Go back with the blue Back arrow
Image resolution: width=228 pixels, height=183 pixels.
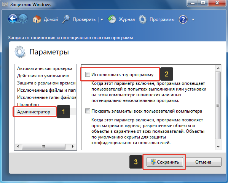coord(13,19)
